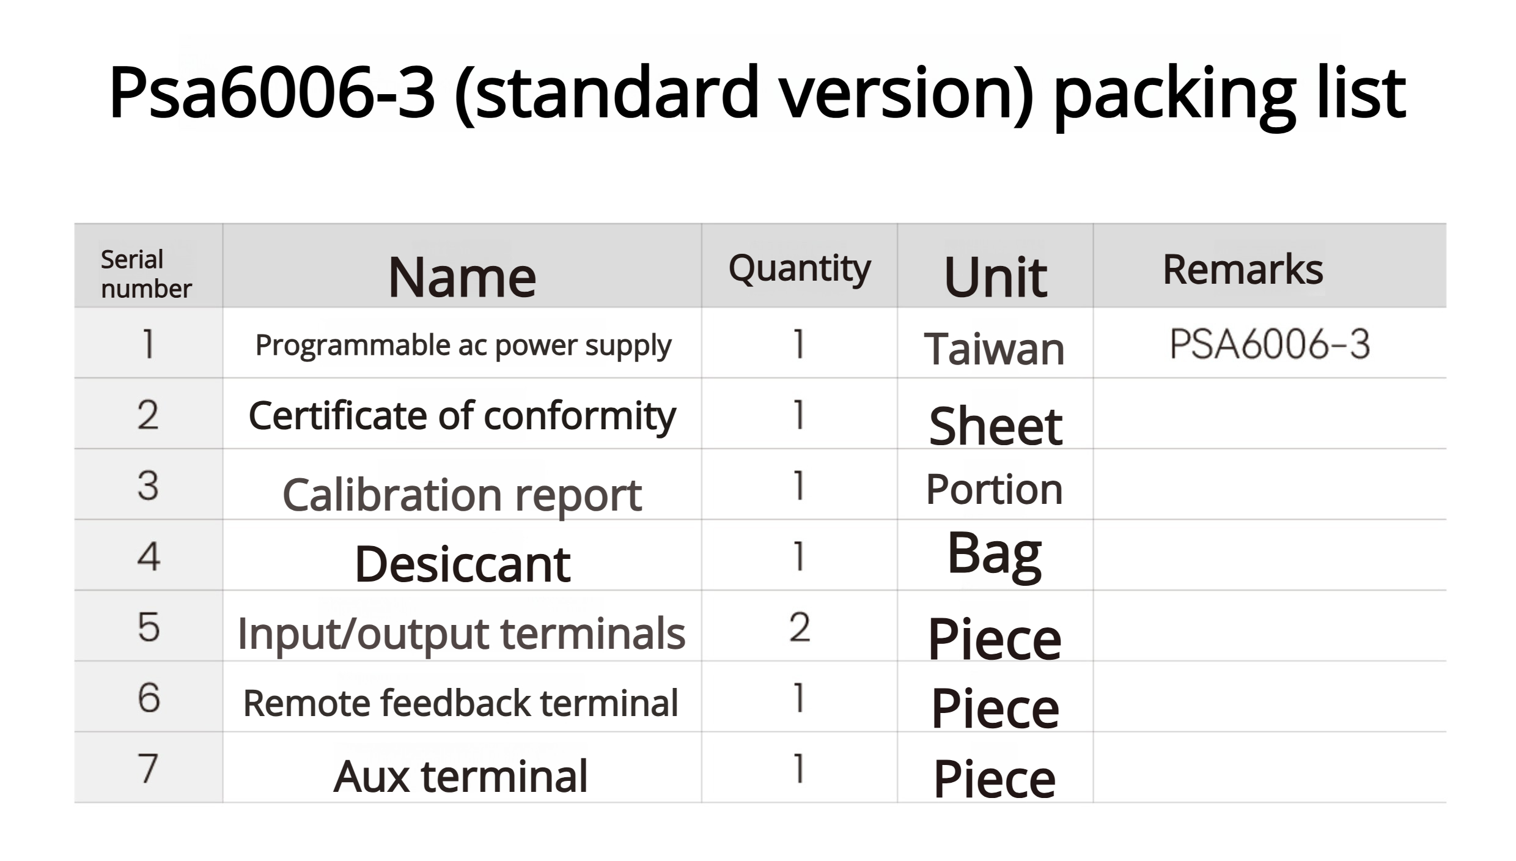Click the "Aux terminal" name cell
Viewport: 1516px width, 861px height.
pos(460,775)
